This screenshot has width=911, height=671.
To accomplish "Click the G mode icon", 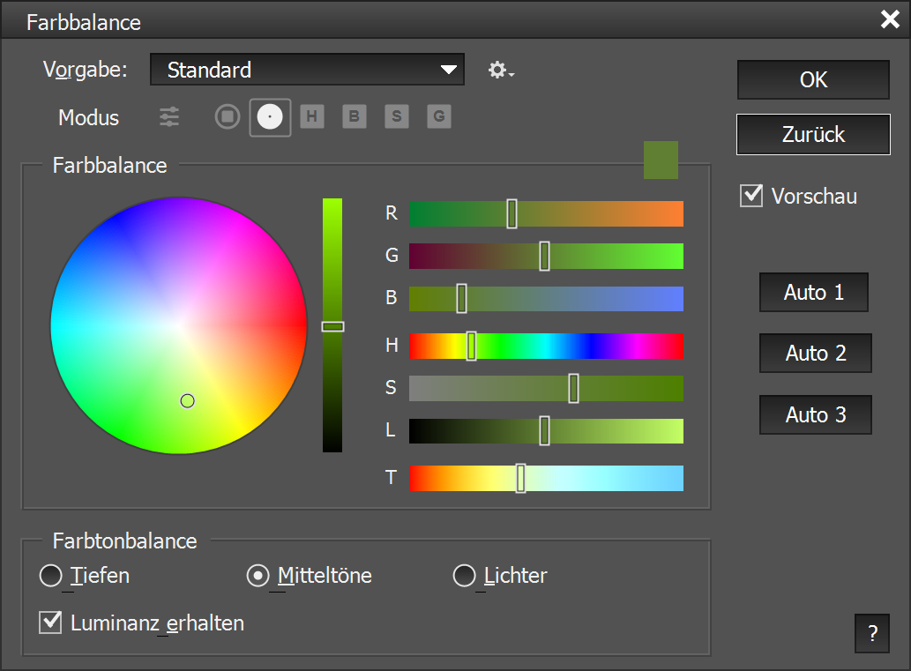I will pyautogui.click(x=439, y=116).
